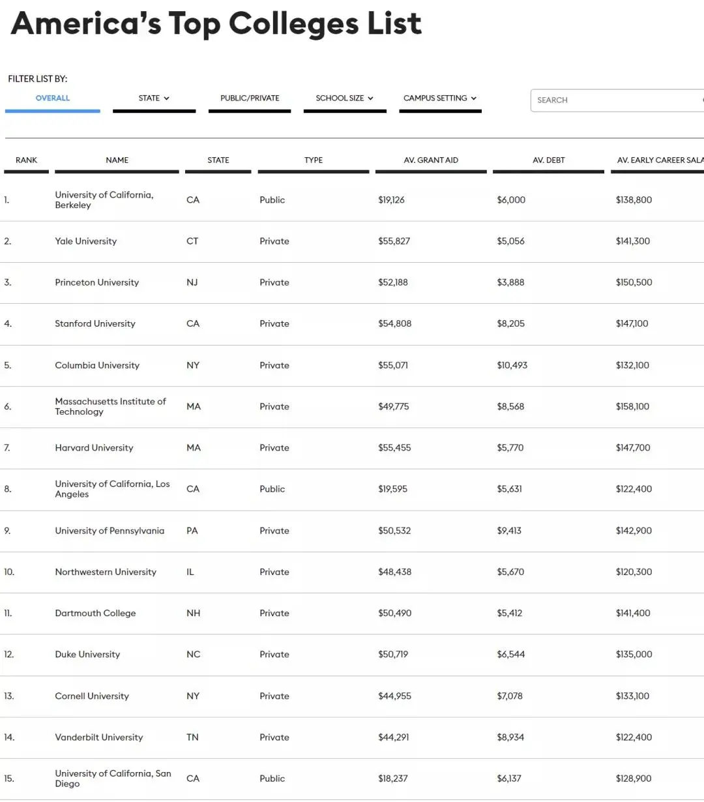The width and height of the screenshot is (704, 802).
Task: Click Pennsylvania's $142,900 salary value
Action: (x=634, y=531)
